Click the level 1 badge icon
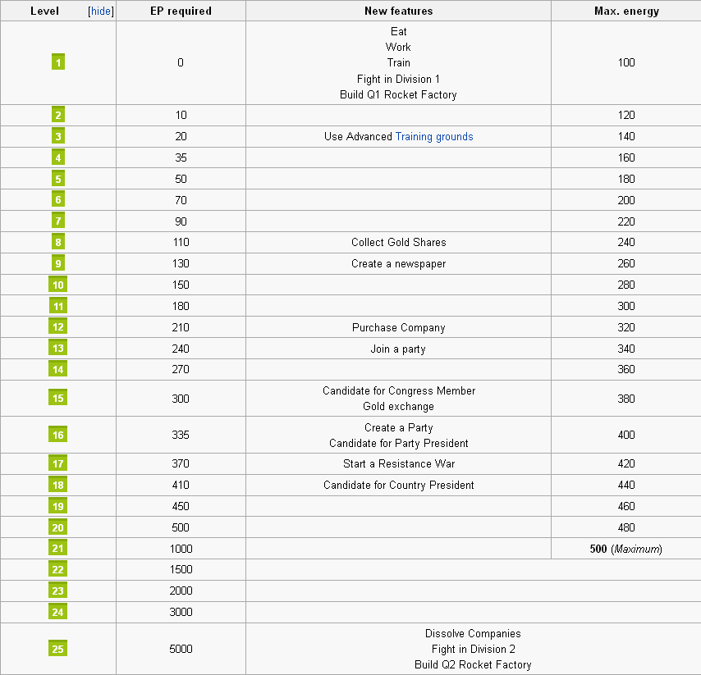Image resolution: width=701 pixels, height=675 pixels. (58, 62)
